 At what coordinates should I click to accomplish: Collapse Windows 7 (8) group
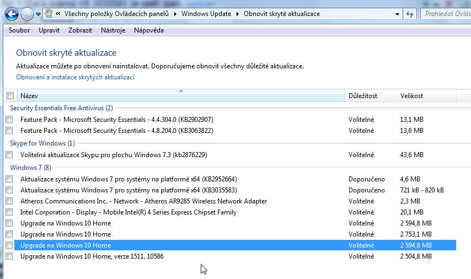pyautogui.click(x=30, y=168)
